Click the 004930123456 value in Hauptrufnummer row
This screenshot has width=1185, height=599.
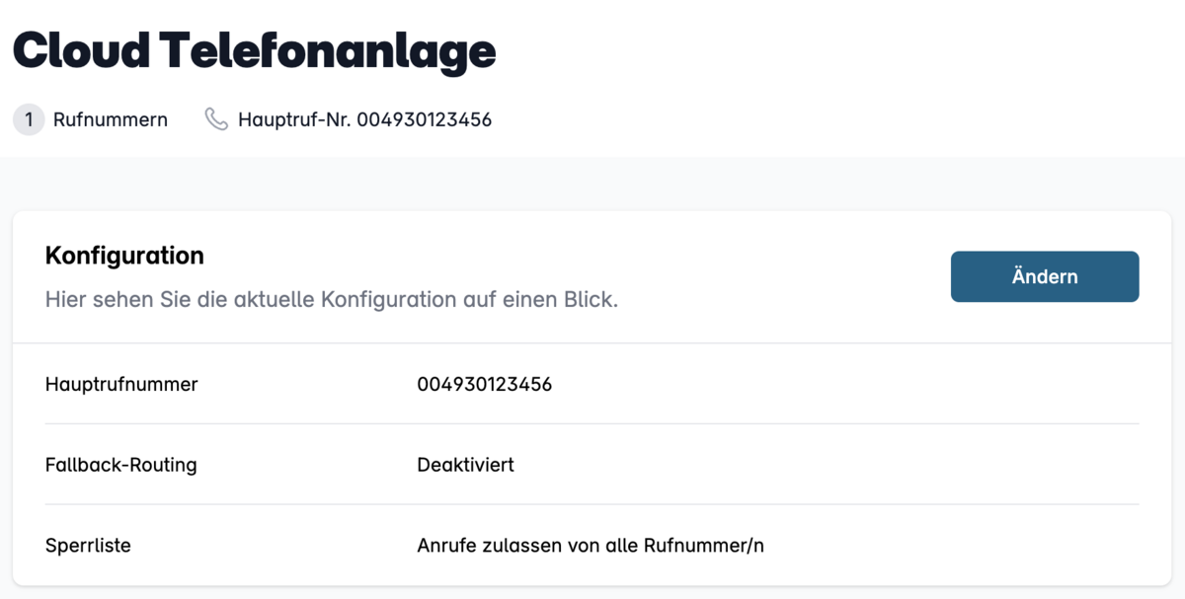[x=485, y=384]
